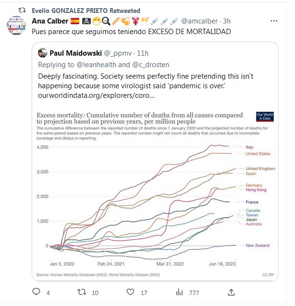Like the tweet with the heart icon
Screen dimensions: 295x306
coord(130,292)
